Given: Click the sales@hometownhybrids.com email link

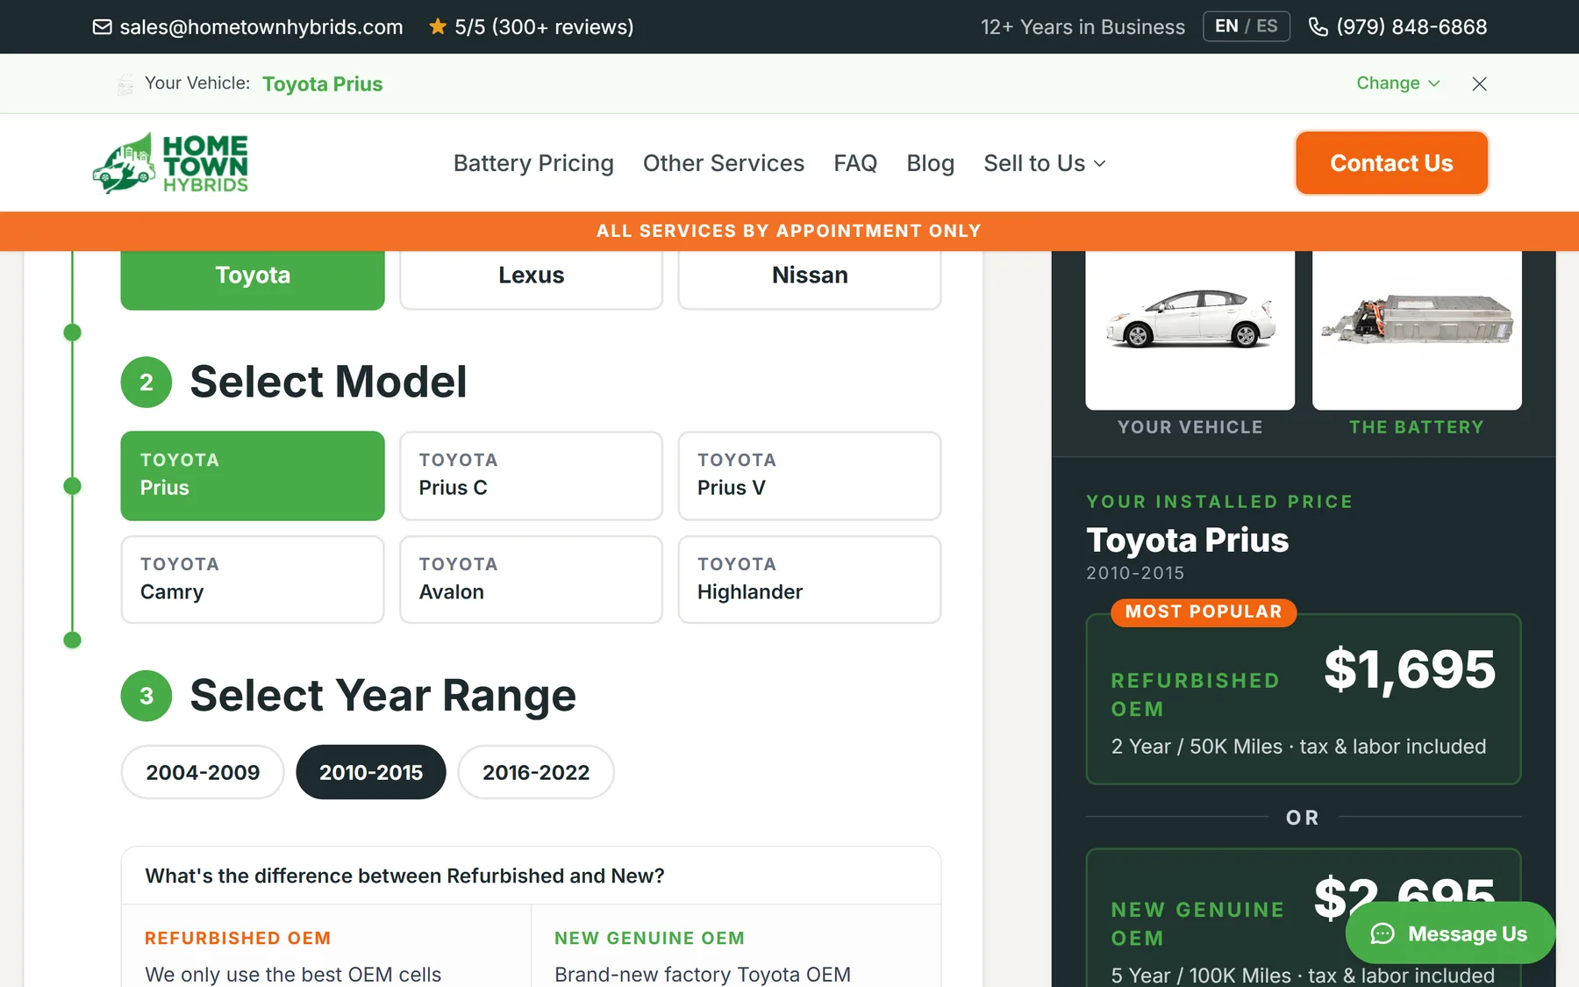Looking at the screenshot, I should [261, 27].
